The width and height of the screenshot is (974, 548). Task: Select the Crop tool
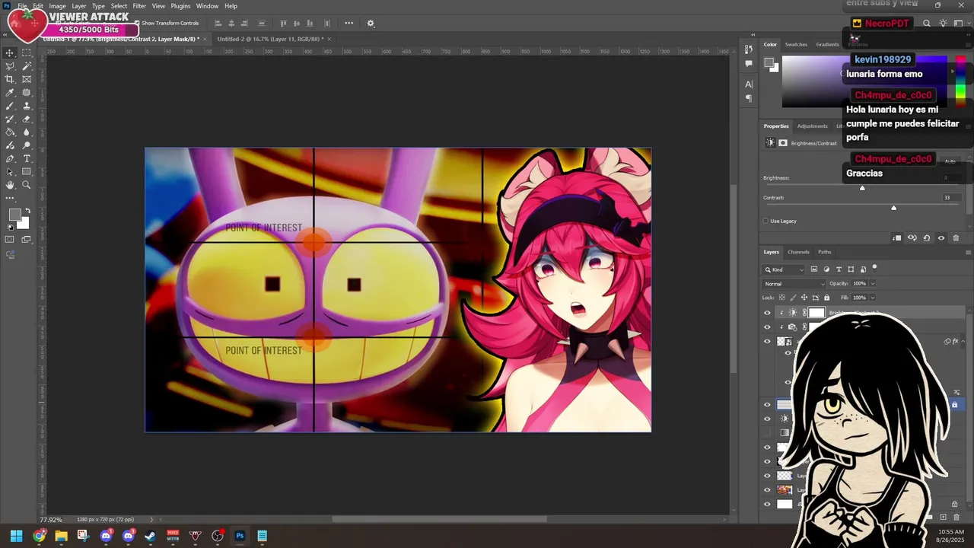(10, 79)
